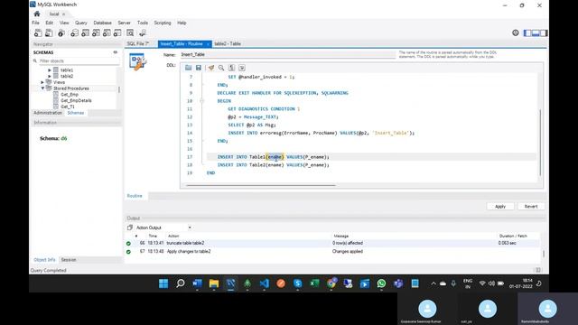Screen dimensions: 578x325
Task: Toggle word wrap in DDL editor
Action: pos(242,68)
